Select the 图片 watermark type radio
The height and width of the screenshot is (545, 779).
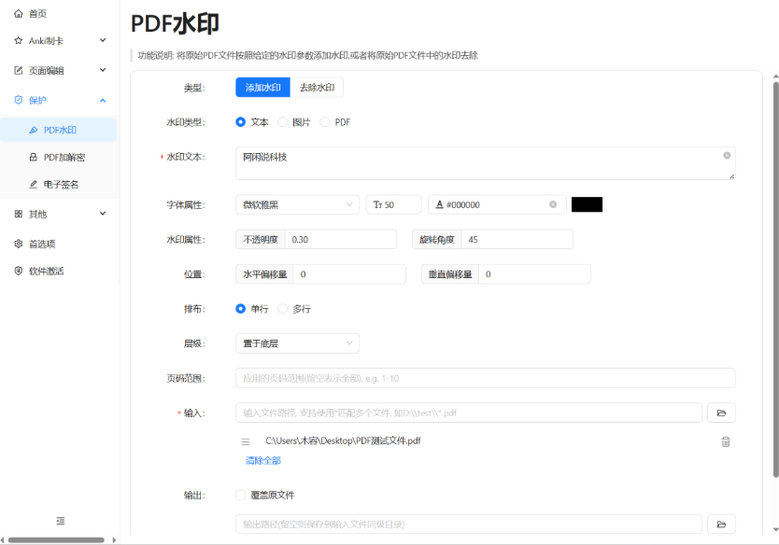point(283,122)
